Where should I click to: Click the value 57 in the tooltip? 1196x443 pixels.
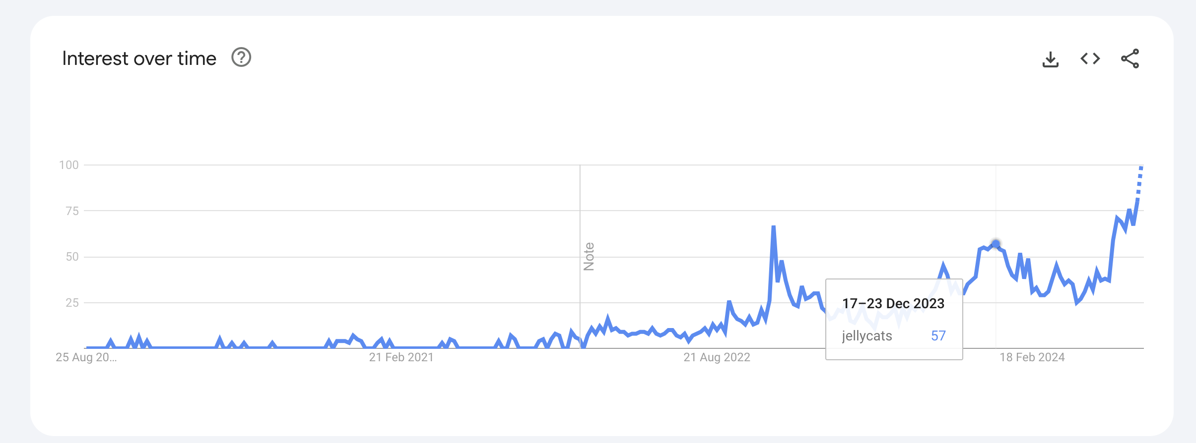938,336
